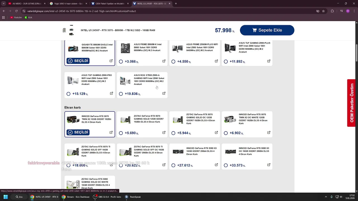Select INNO3D RTX 5070 OC WHITE +6.902 TL

(226, 133)
